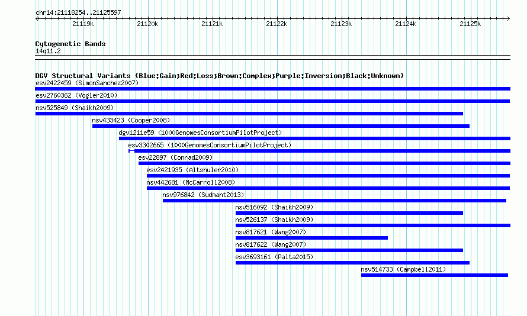
Task: Open dgv1211e59 1000GenomesConsortiumPilotProject label
Action: pyautogui.click(x=200, y=133)
